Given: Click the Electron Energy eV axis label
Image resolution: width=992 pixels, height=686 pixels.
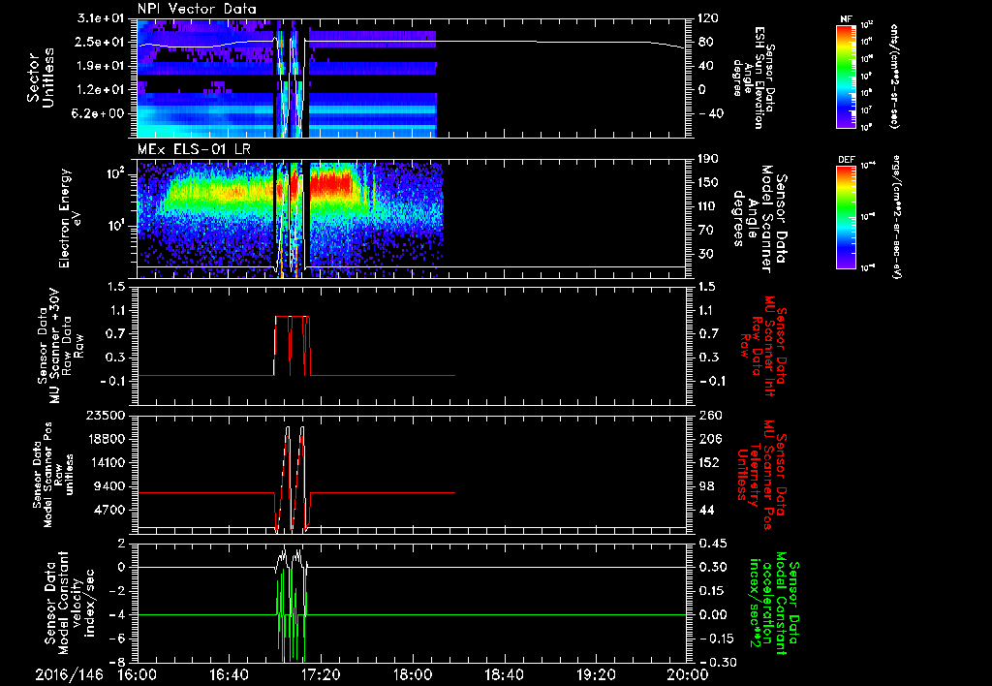Looking at the screenshot, I should coord(70,218).
